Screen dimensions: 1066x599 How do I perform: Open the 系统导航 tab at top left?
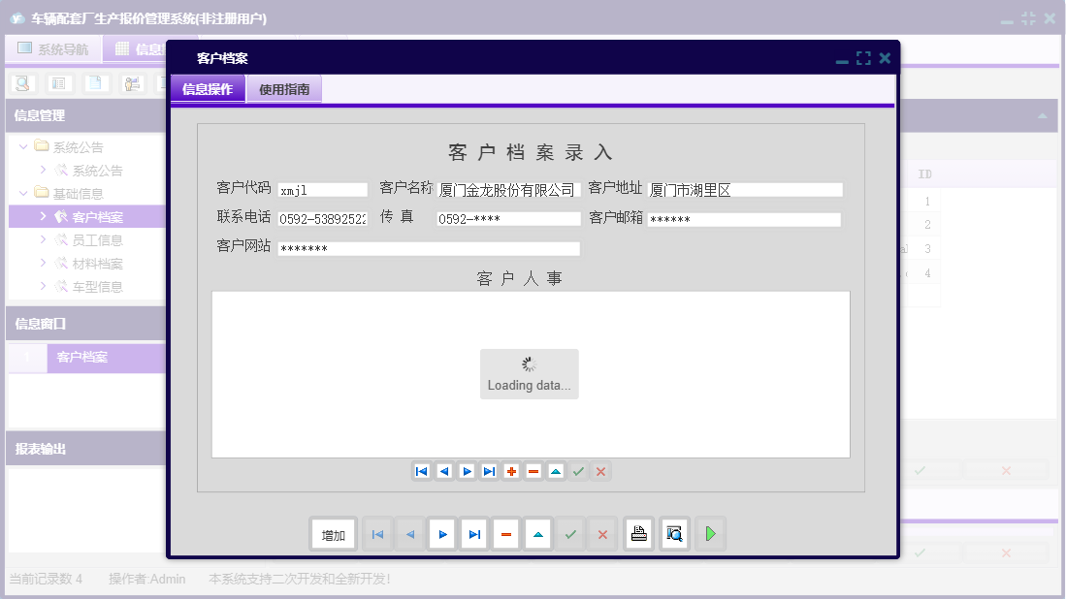click(53, 47)
